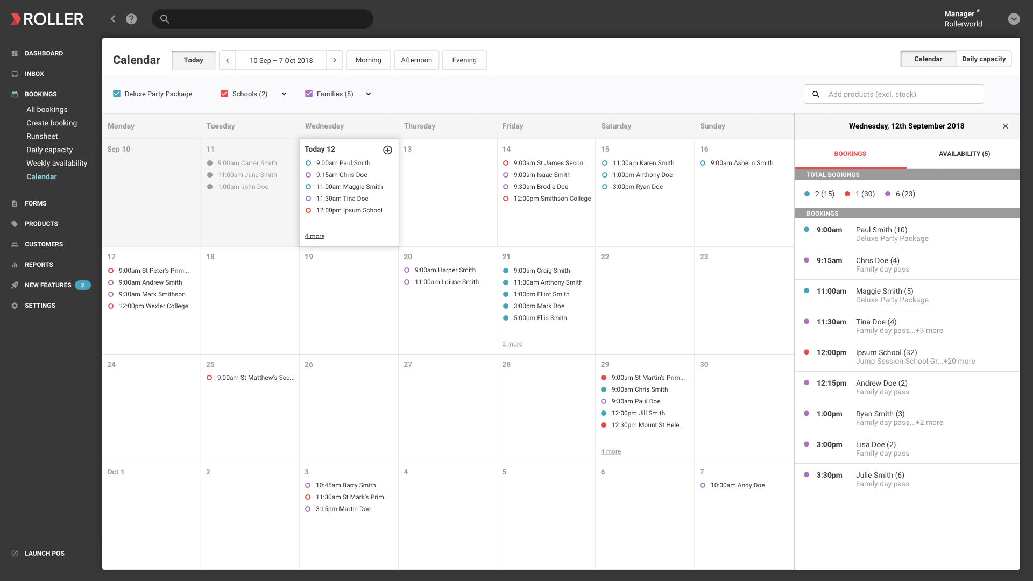Click the Launch POS icon
The image size is (1033, 581).
tap(15, 554)
